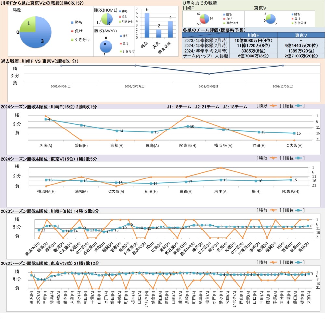Click the rank marker 18 in 2024 東京V chart

116,183
